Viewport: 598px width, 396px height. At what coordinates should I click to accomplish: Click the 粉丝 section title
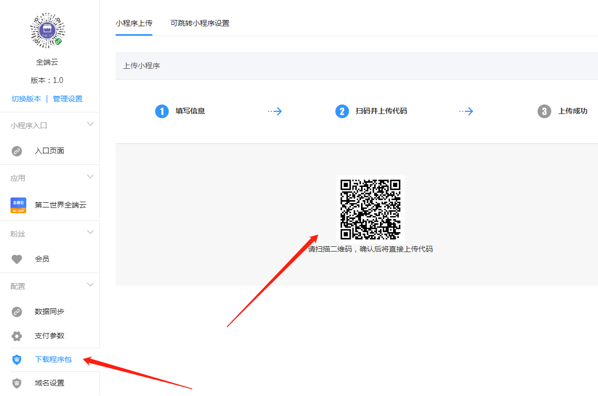[17, 234]
